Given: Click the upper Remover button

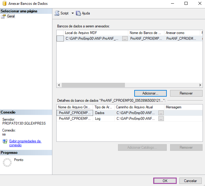Looking at the screenshot, I should [x=186, y=93].
